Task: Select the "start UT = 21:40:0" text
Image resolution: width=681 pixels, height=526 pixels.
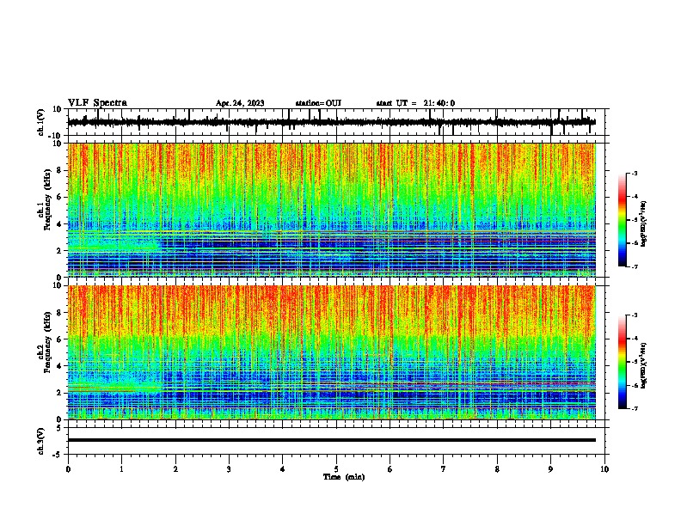Action: coord(415,103)
